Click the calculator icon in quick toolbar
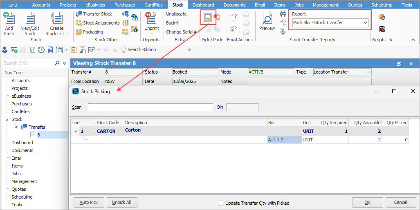The width and height of the screenshot is (420, 210). 50,50
